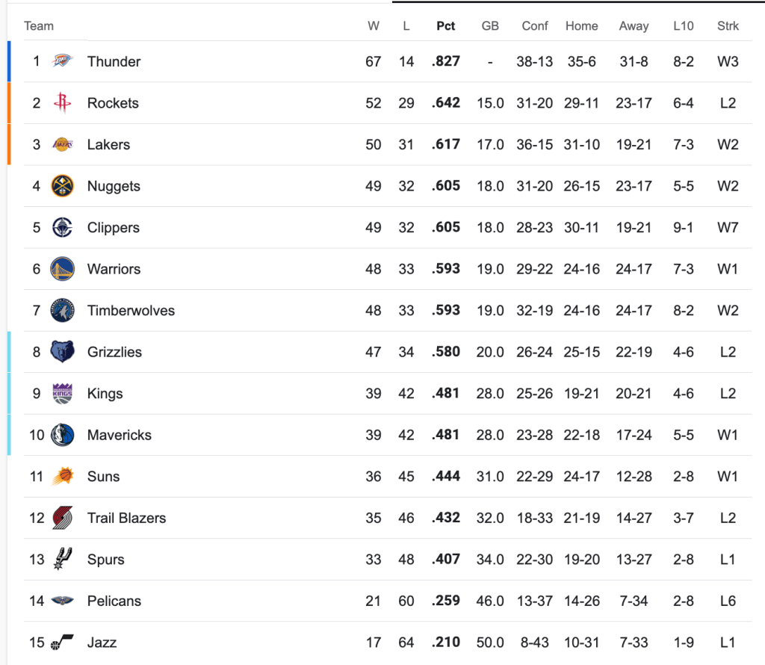Sort by the Strk column header
Screen dimensions: 765x665
click(x=728, y=26)
